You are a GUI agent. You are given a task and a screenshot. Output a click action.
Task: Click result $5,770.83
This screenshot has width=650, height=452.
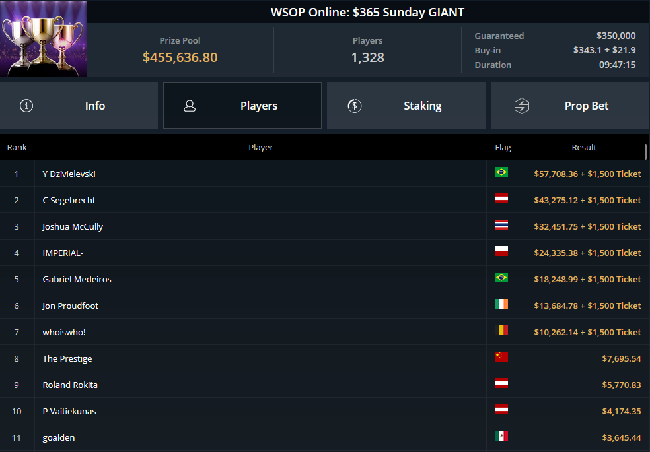click(622, 385)
